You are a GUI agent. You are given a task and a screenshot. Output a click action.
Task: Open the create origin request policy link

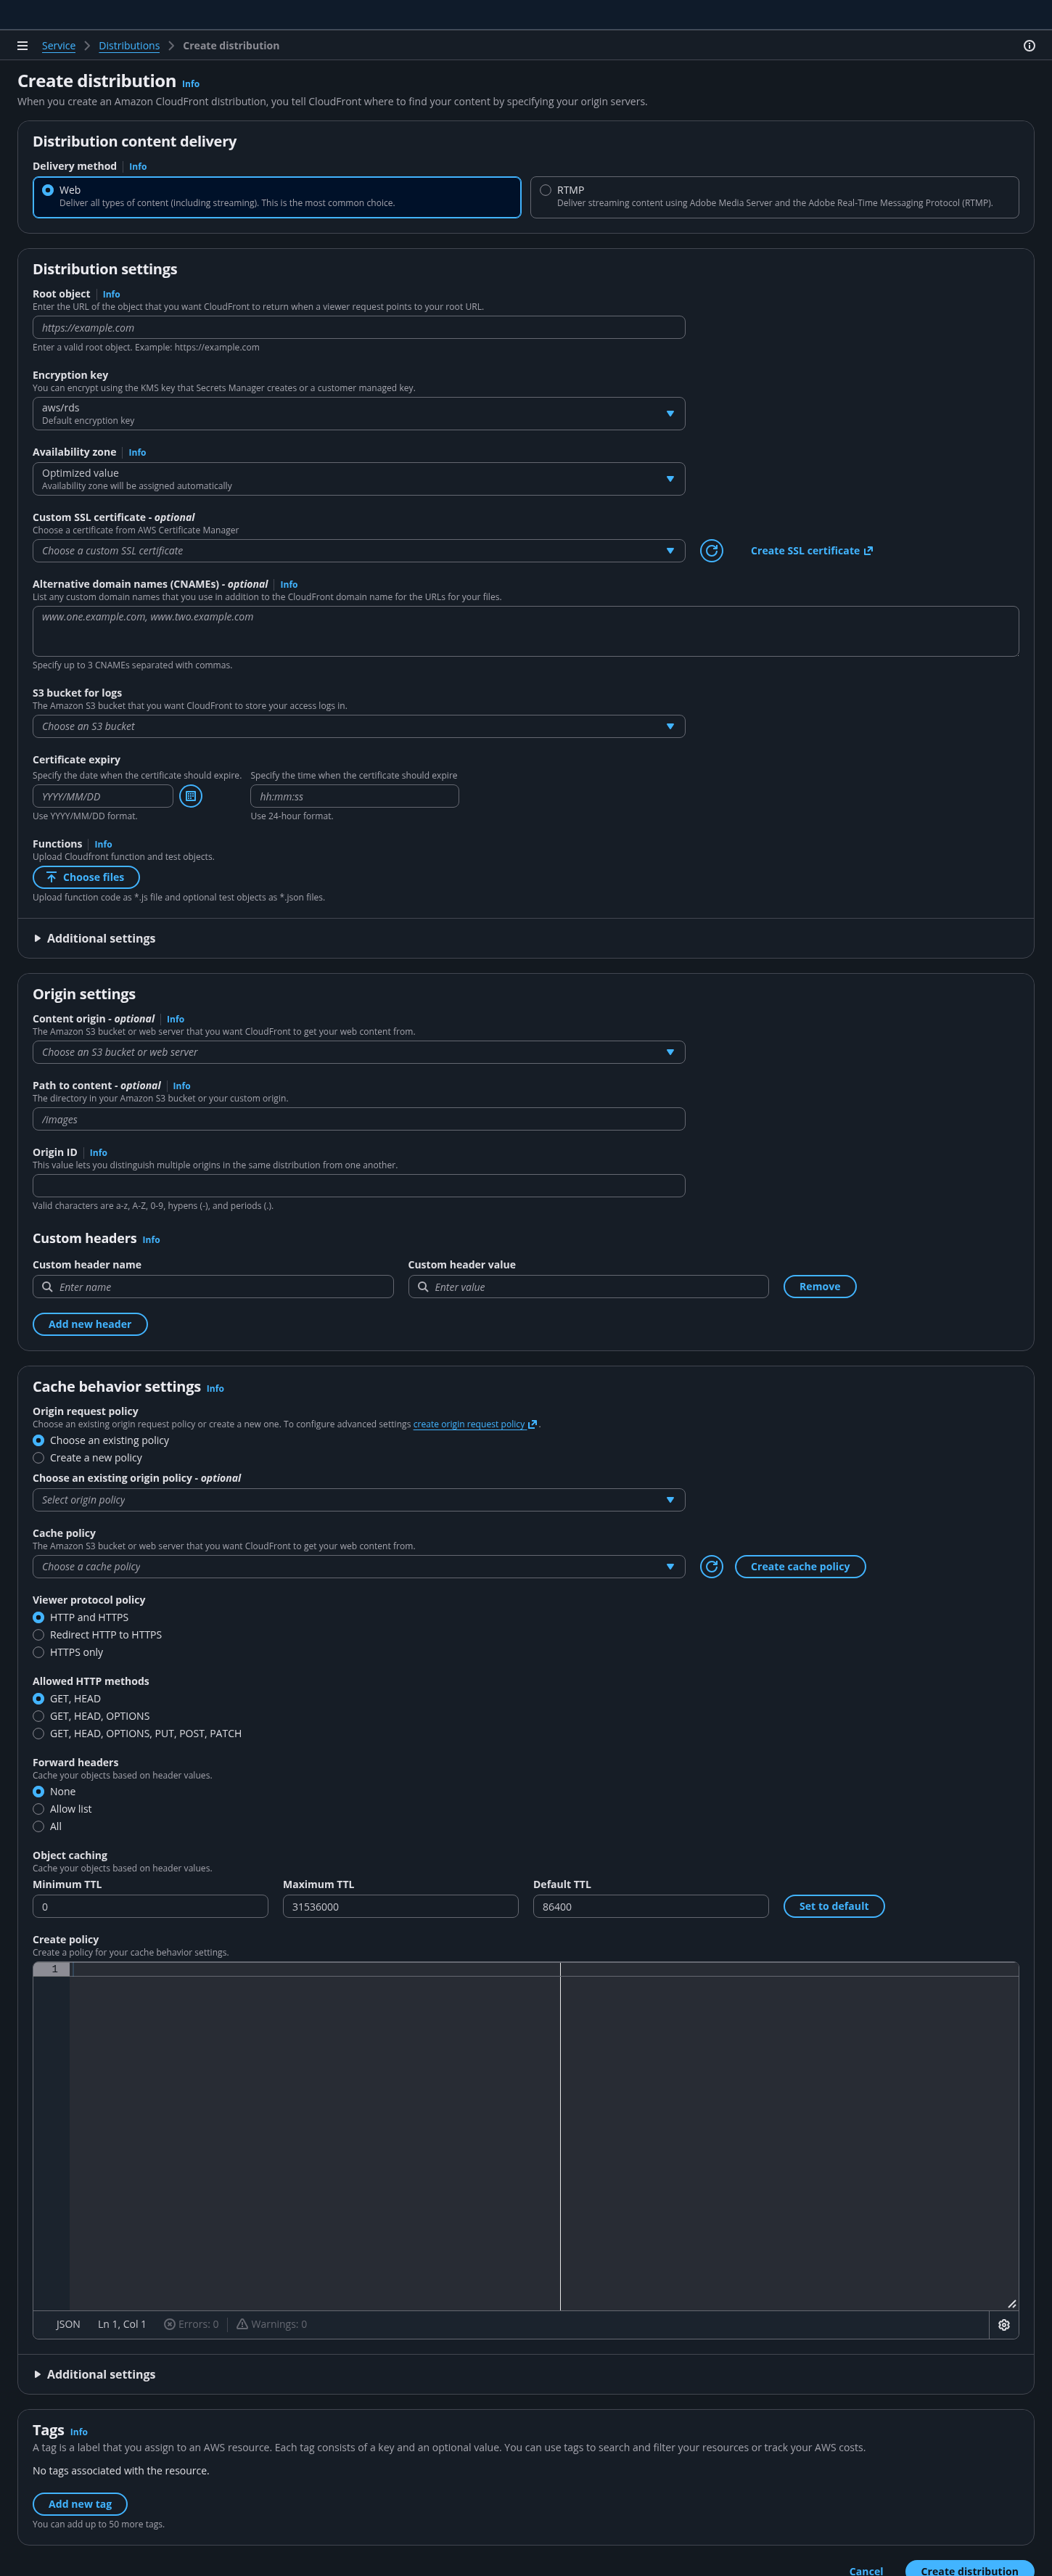(x=470, y=1424)
